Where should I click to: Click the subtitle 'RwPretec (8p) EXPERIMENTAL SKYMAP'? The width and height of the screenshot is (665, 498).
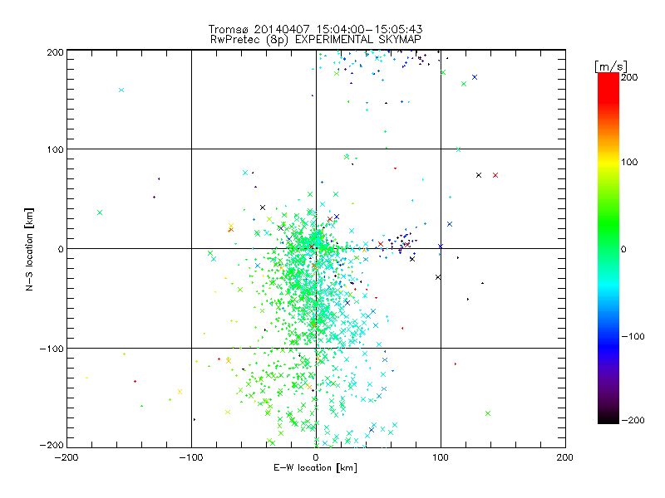(316, 40)
